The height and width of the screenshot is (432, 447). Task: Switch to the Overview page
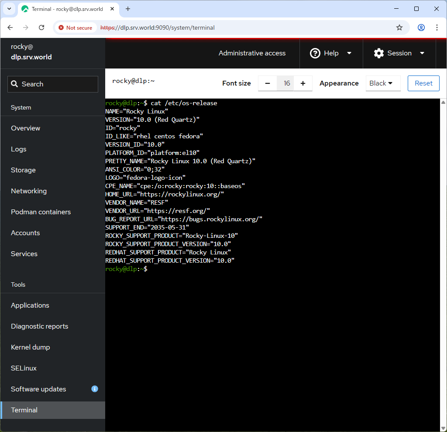coord(25,128)
